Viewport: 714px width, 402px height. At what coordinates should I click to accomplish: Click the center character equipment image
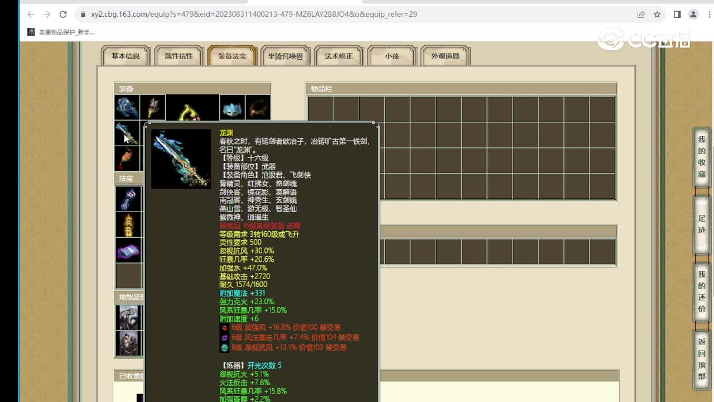pos(192,108)
